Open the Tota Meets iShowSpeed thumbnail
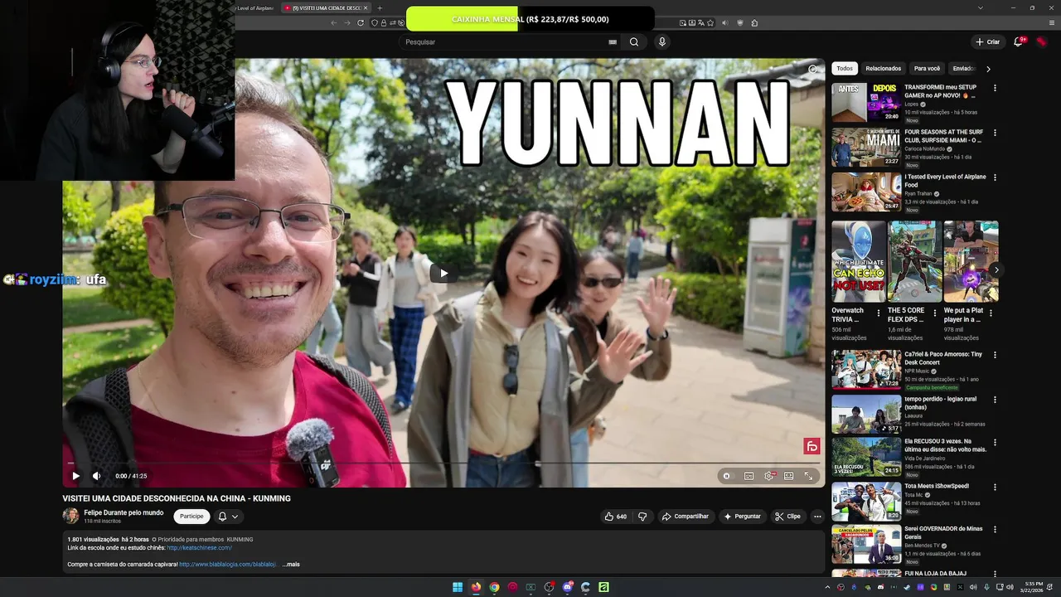Image resolution: width=1061 pixels, height=597 pixels. pos(866,501)
